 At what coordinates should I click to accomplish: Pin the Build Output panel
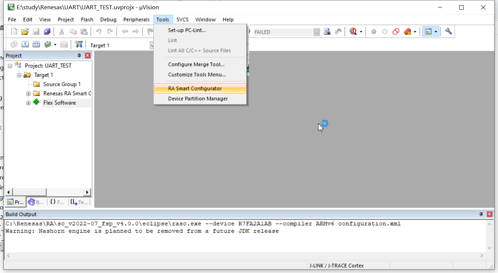pyautogui.click(x=481, y=214)
